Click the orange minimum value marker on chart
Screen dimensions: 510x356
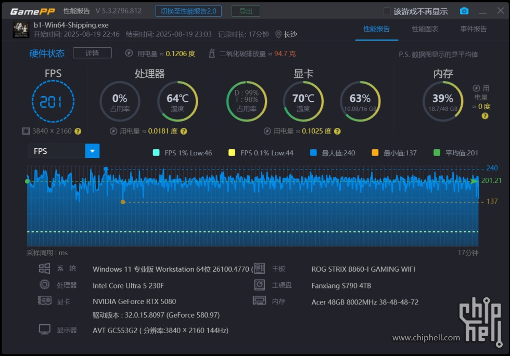pyautogui.click(x=123, y=202)
